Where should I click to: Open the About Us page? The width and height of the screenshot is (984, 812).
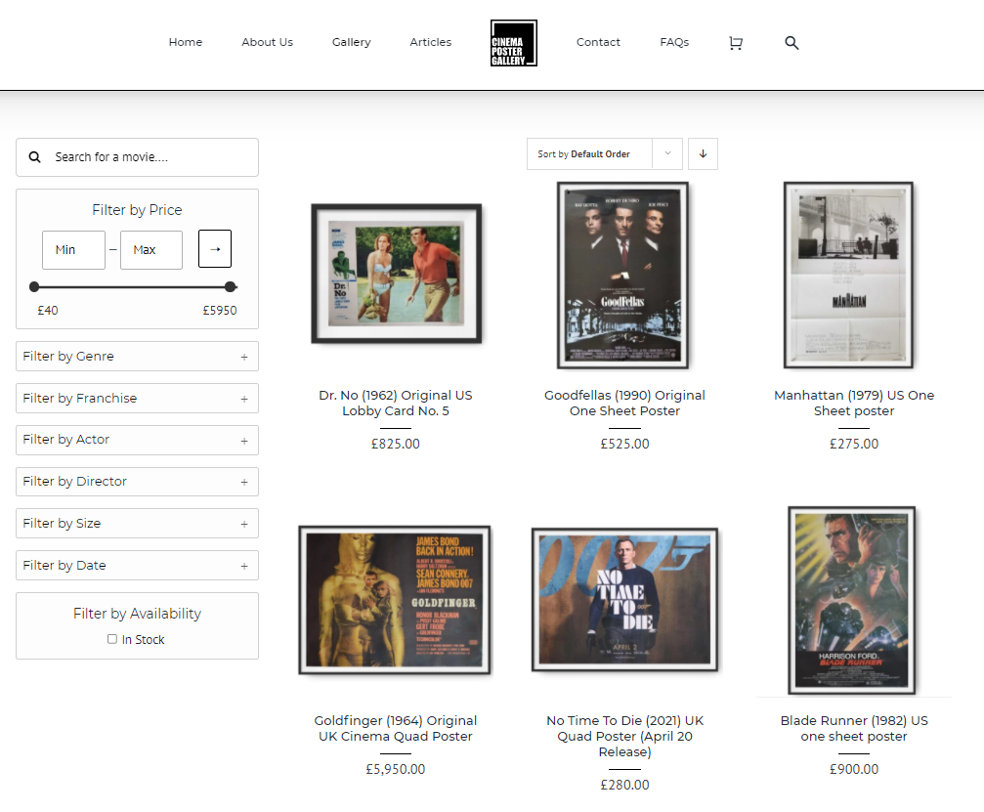268,42
